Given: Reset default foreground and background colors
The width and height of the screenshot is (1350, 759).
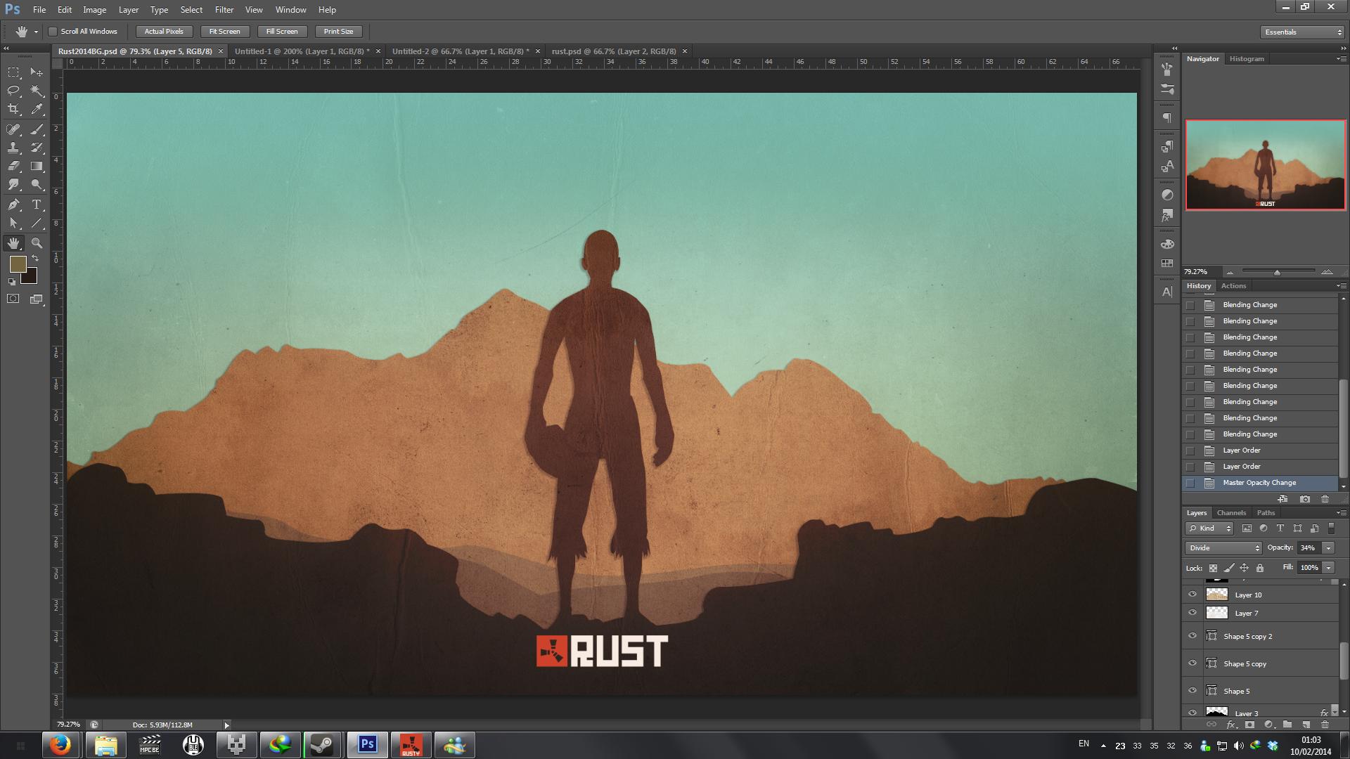Looking at the screenshot, I should 11,282.
